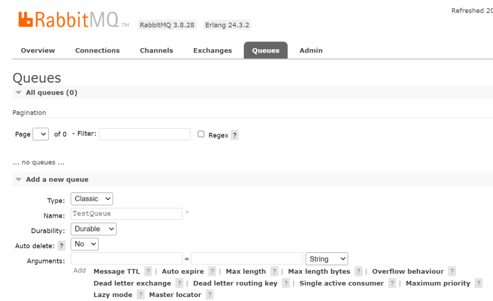Viewport: 493px width, 301px height.
Task: Enable the Regex checkbox
Action: click(201, 134)
